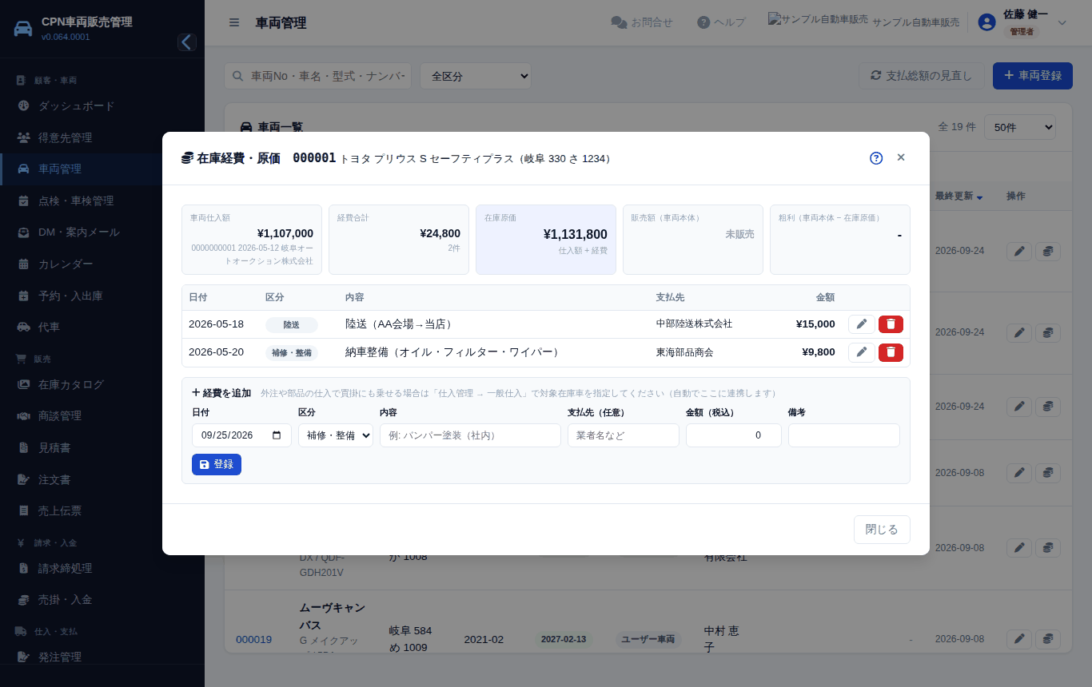The width and height of the screenshot is (1092, 687).
Task: Open the 全区分 filter dropdown
Action: tap(476, 76)
